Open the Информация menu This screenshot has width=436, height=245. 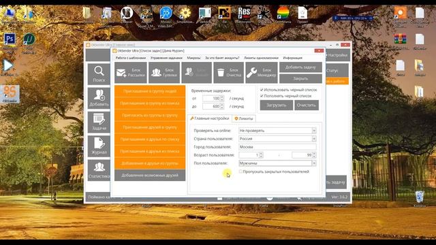click(x=292, y=58)
